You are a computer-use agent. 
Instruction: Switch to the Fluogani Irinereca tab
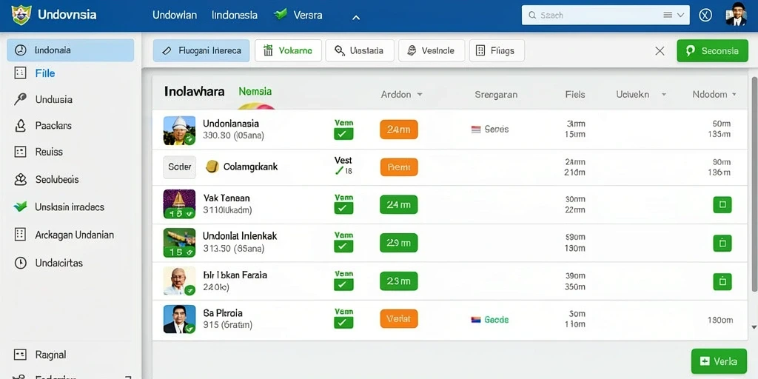point(201,50)
